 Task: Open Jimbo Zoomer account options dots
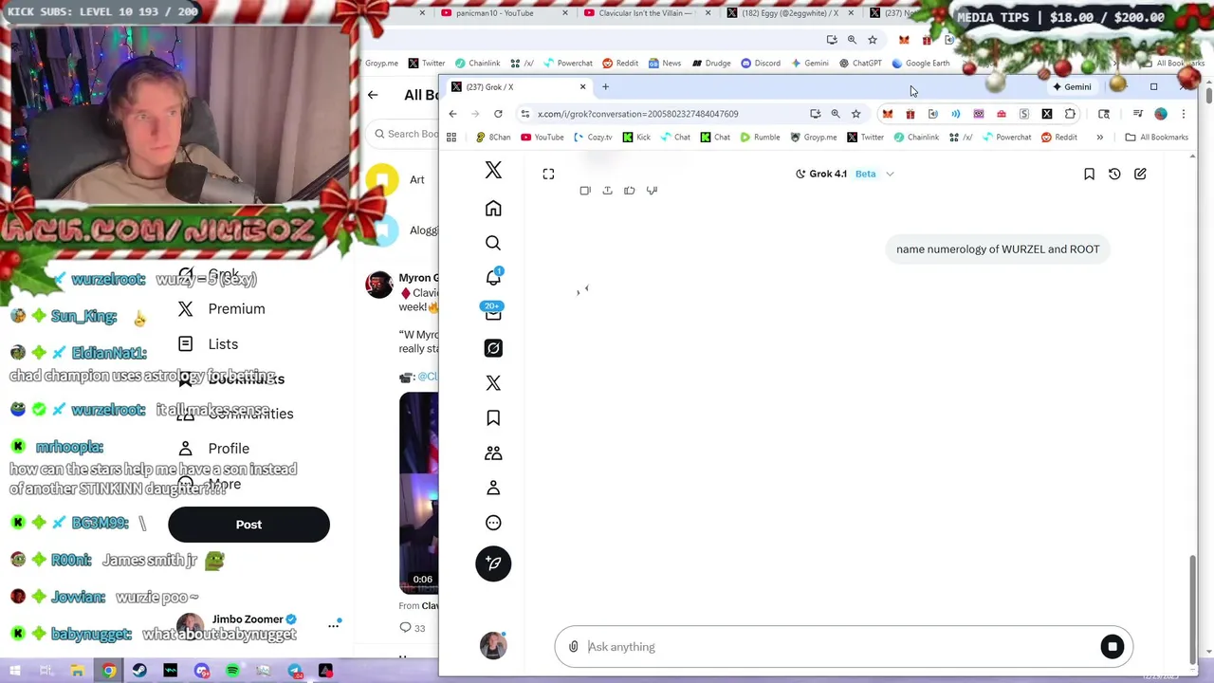334,625
